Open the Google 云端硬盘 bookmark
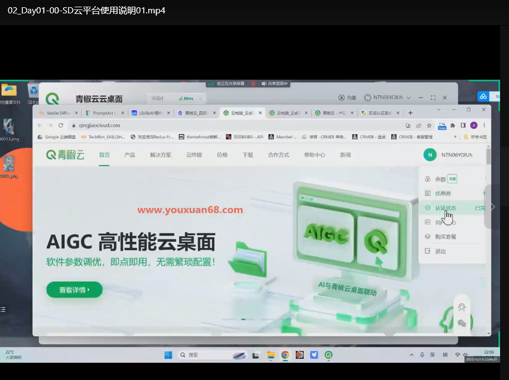 pyautogui.click(x=56, y=137)
